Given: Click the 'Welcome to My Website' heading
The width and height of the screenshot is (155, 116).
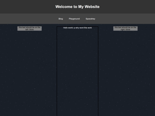Looking at the screenshot, I should pos(77,7).
